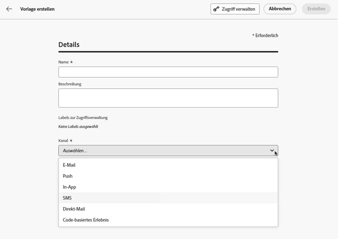338x239 pixels.
Task: Click the Kanal dropdown chevron arrow
Action: coord(272,151)
